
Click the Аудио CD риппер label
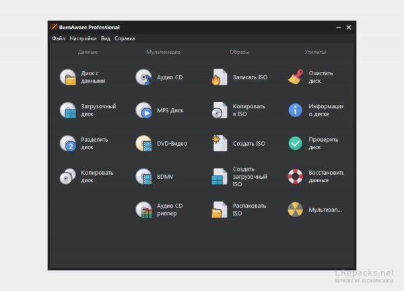point(170,210)
